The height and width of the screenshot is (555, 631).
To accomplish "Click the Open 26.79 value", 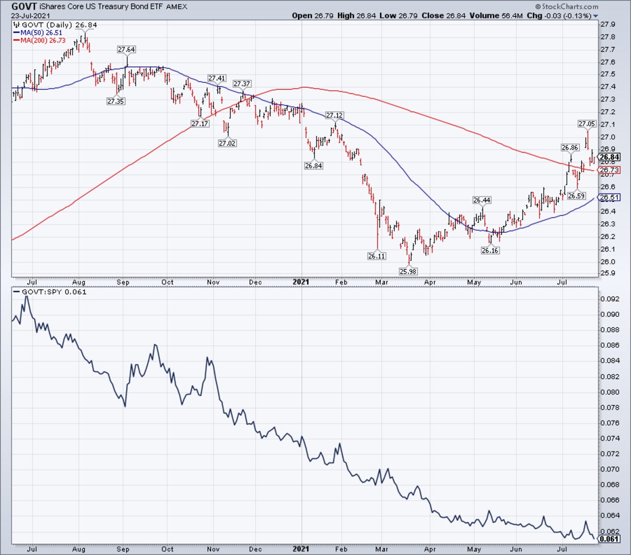I will coord(312,16).
